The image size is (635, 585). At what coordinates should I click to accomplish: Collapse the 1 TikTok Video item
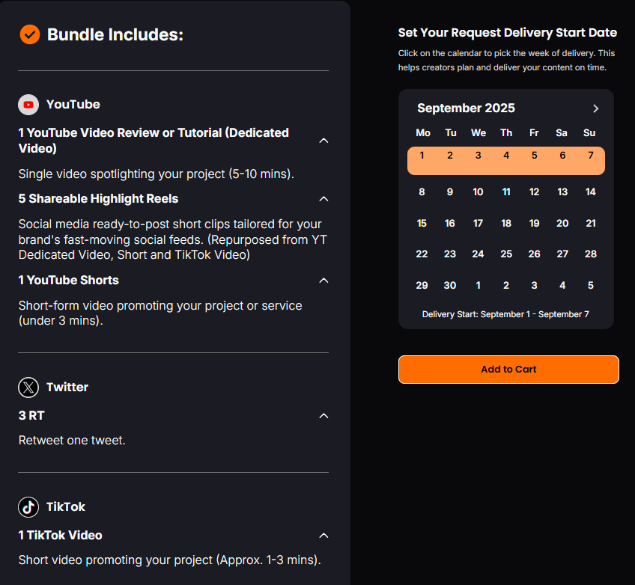(x=323, y=536)
